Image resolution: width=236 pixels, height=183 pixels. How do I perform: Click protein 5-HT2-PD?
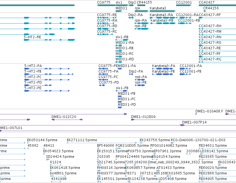pos(33,83)
